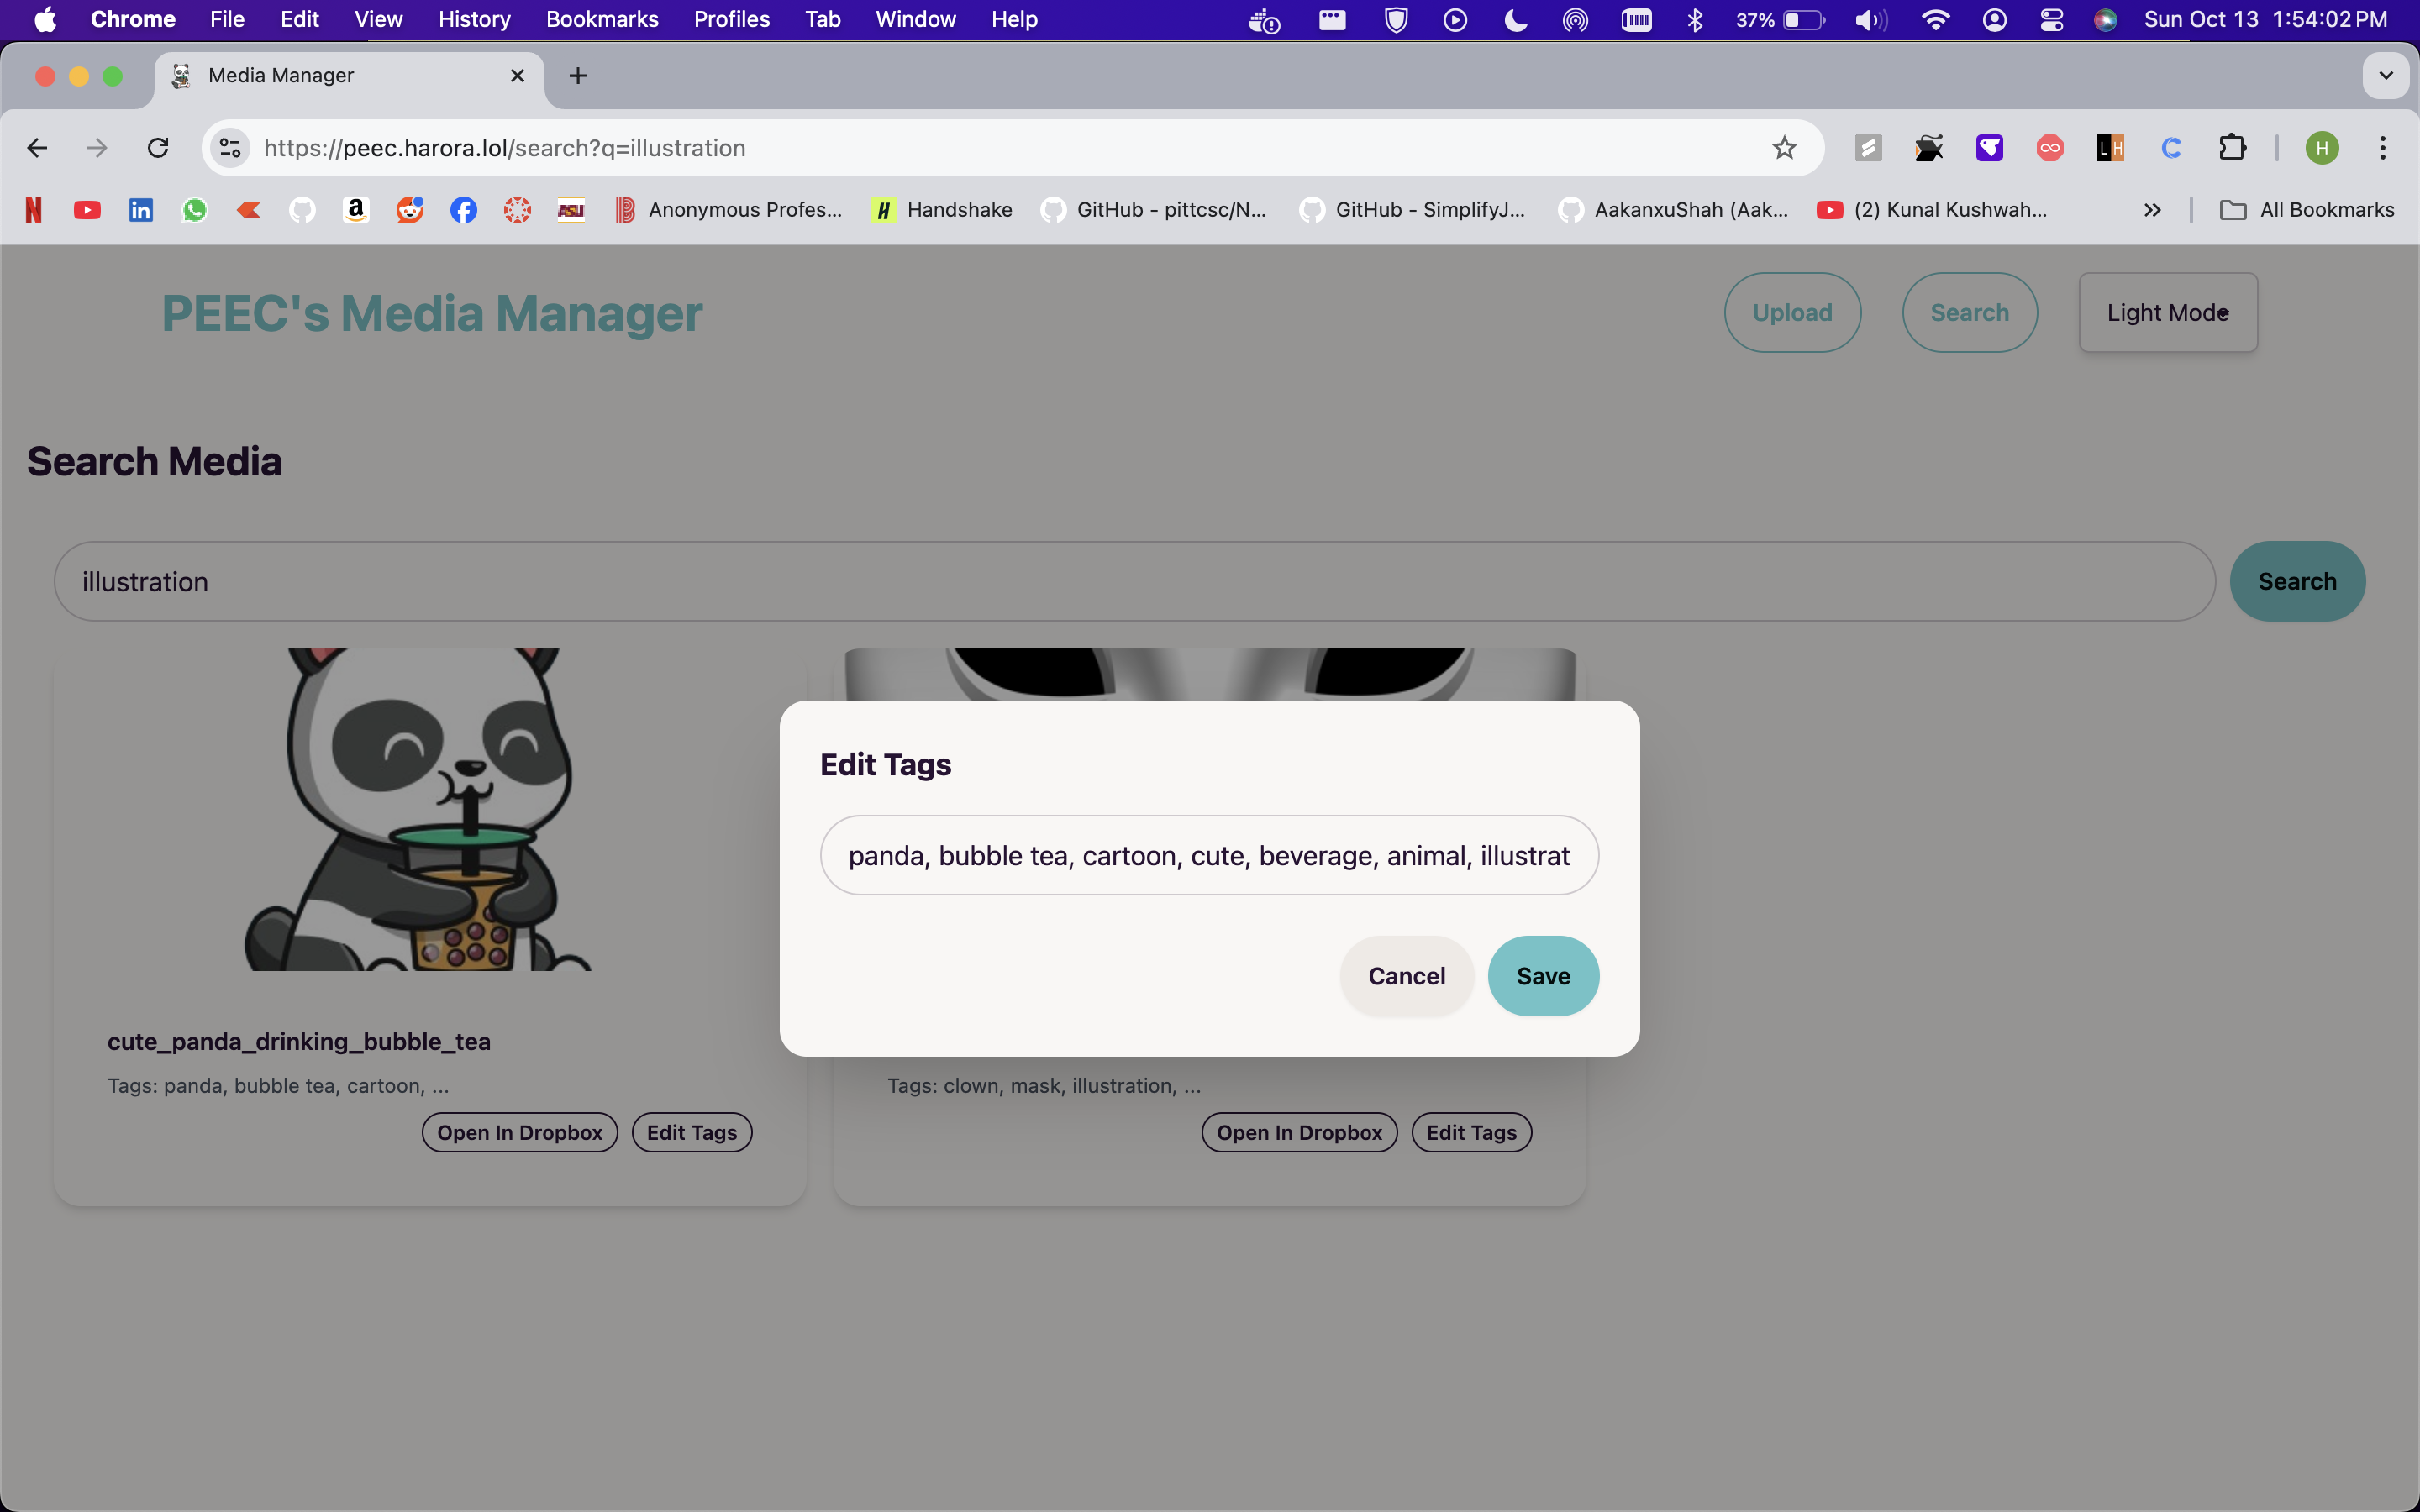2420x1512 pixels.
Task: Open the Bookmarks menu in menu bar
Action: coord(601,20)
